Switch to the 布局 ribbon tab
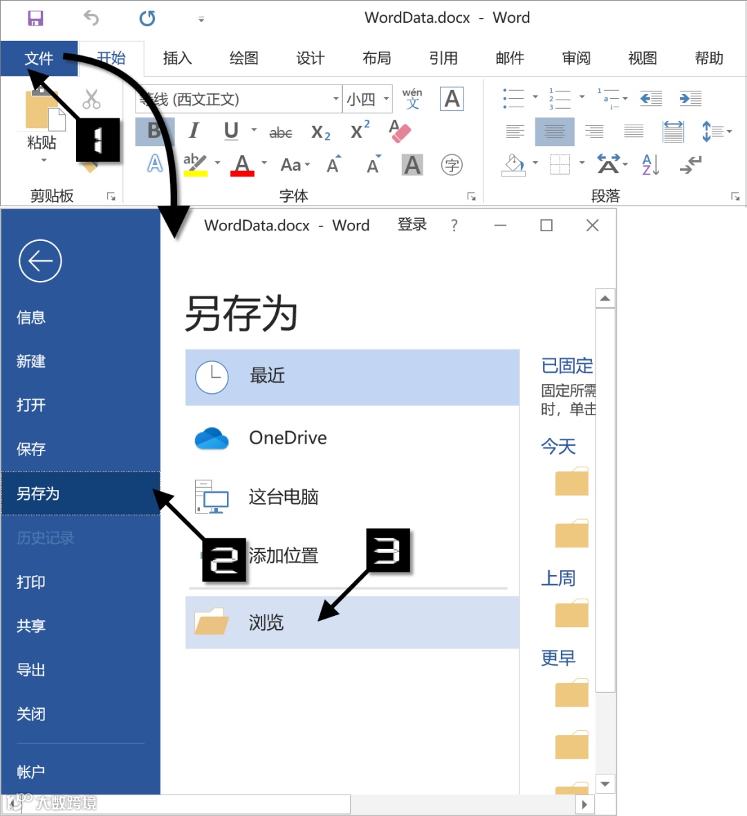This screenshot has width=747, height=816. [377, 58]
